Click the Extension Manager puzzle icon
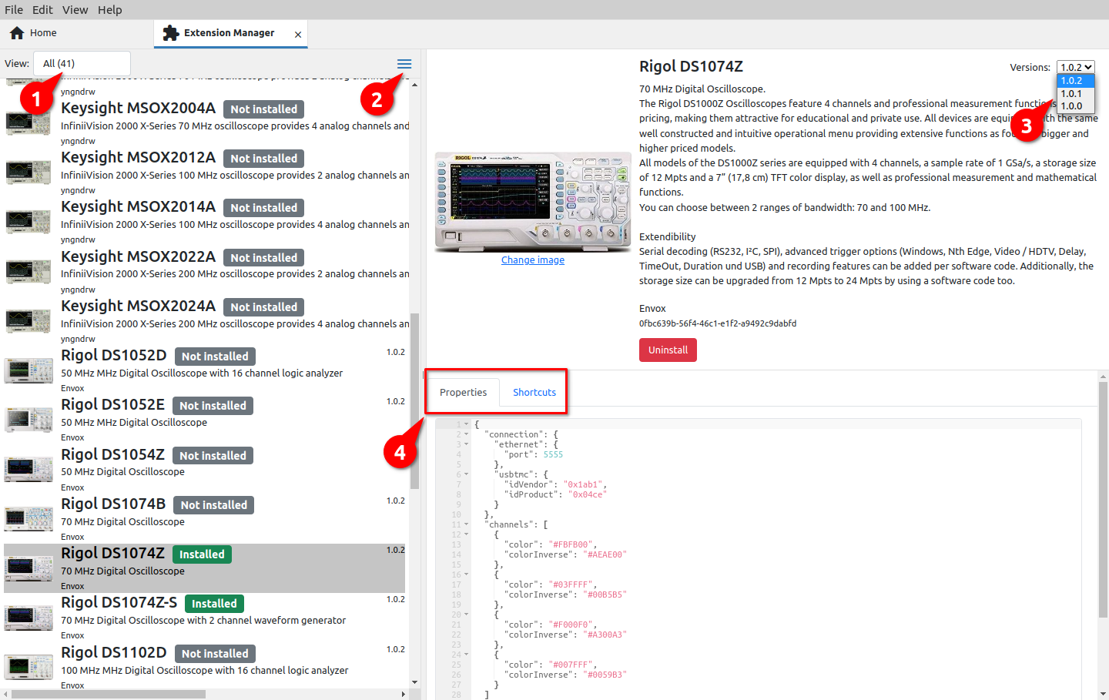 point(171,33)
